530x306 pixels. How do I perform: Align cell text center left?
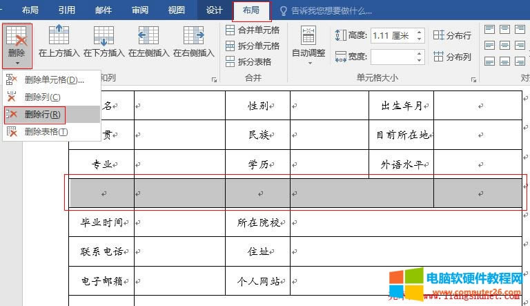click(x=489, y=45)
